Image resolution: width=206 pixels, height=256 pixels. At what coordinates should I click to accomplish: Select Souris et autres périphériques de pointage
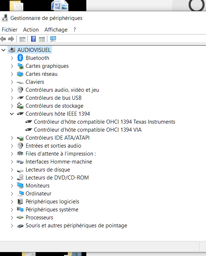tap(76, 226)
